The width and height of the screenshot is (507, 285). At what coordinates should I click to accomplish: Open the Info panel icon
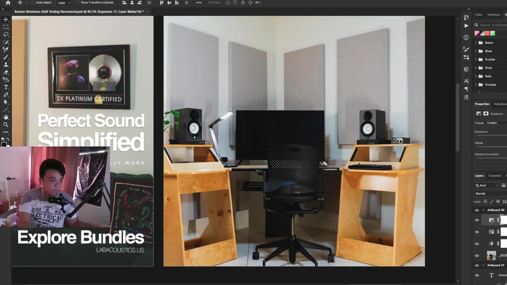point(466,37)
